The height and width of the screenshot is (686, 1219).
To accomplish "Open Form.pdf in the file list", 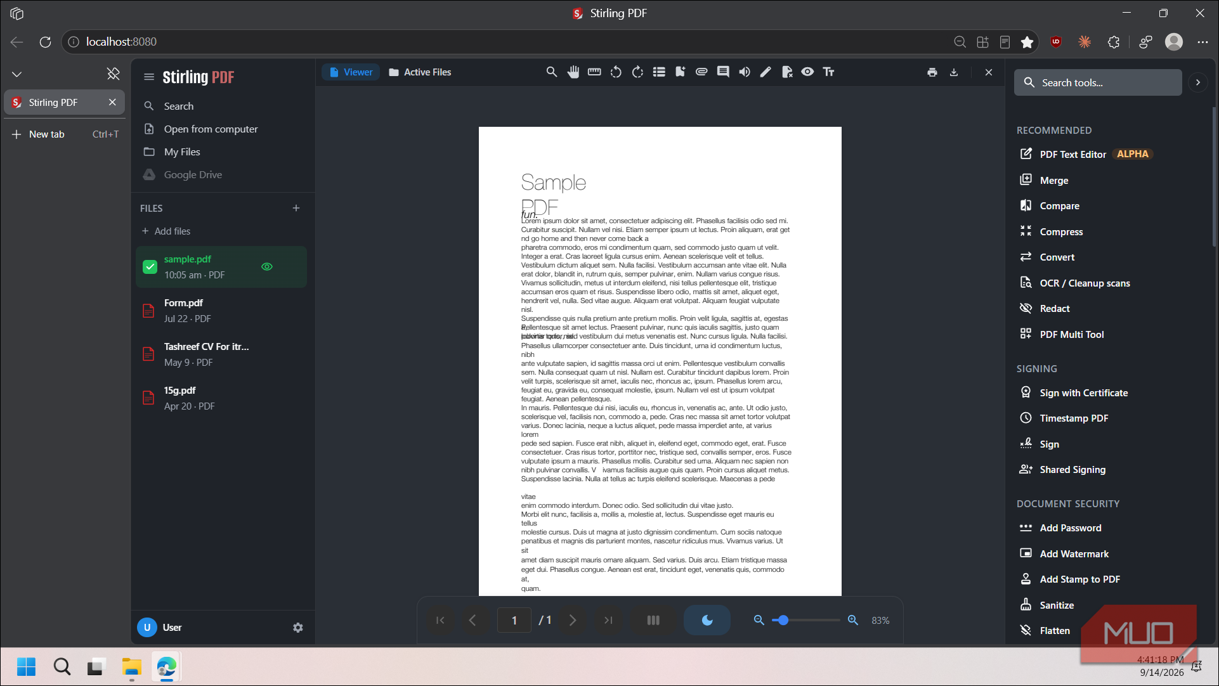I will 221,311.
